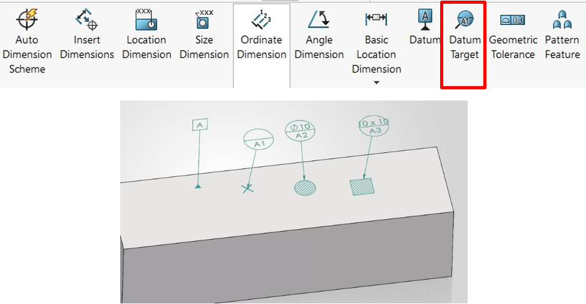Select the Ø10 A2 datum target balloon
The image size is (586, 304).
(301, 130)
